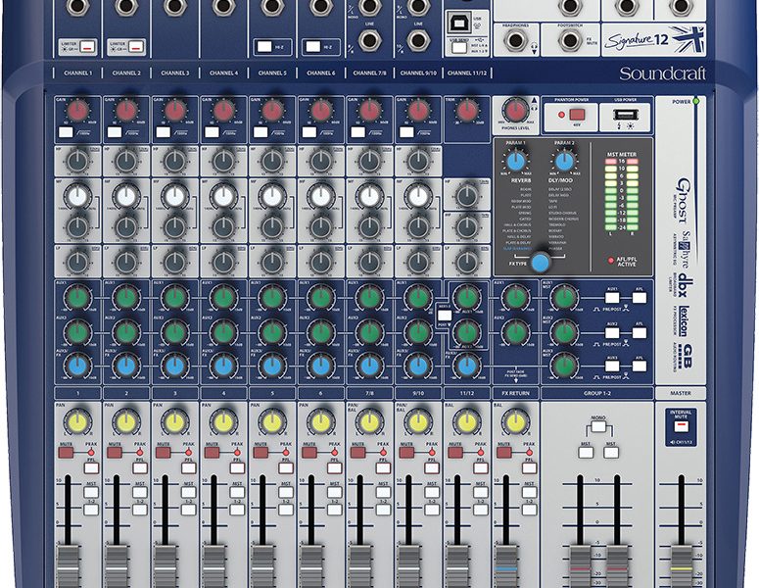Select the USB power port
Screen dimensions: 759x588
coord(625,115)
